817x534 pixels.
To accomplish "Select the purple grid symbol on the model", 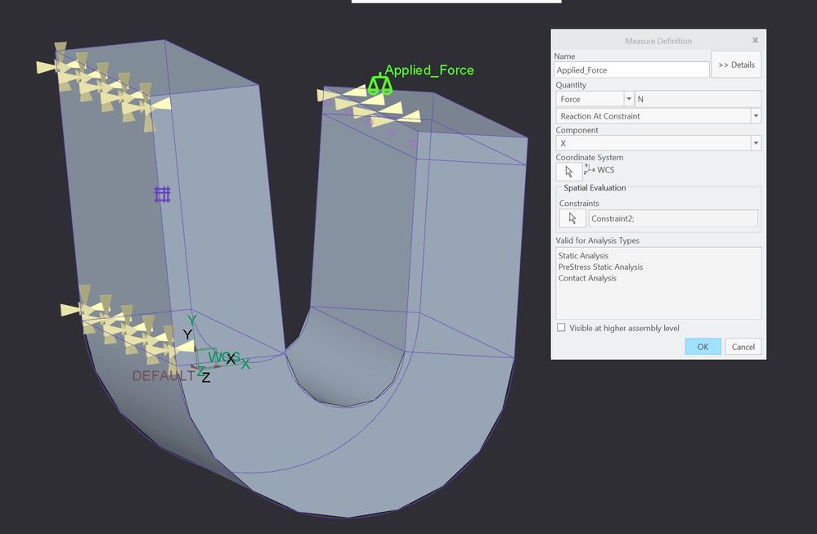I will (x=162, y=194).
